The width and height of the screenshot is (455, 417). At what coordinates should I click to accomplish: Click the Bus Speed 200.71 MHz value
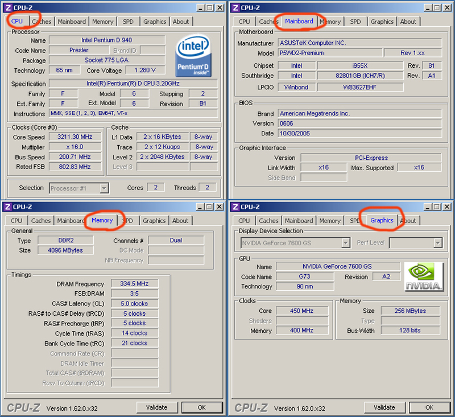(75, 156)
